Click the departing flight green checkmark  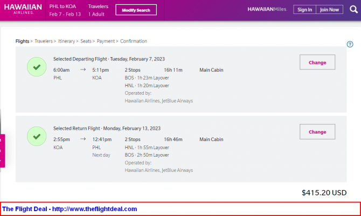point(37,67)
